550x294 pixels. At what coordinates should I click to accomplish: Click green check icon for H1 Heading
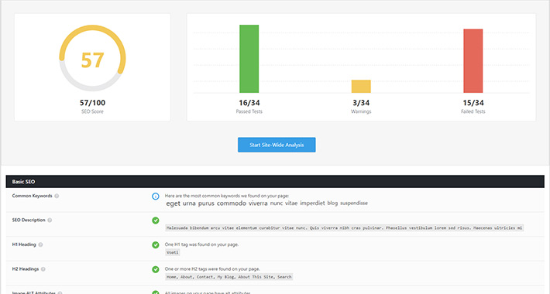(x=156, y=245)
